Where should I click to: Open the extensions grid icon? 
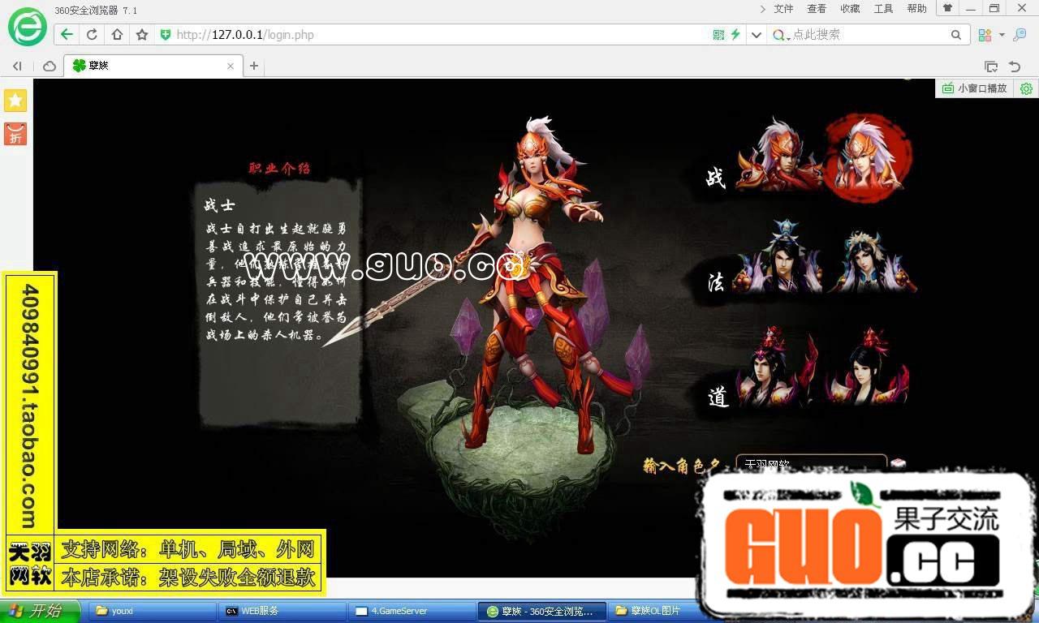click(x=985, y=35)
